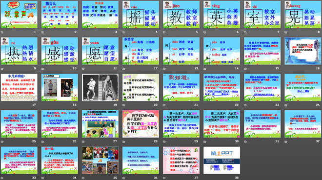Click the animation star under slide 24
322x180 pixels.
tap(286, 105)
